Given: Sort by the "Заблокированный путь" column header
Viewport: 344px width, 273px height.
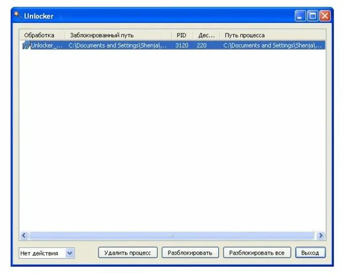Looking at the screenshot, I should 119,35.
